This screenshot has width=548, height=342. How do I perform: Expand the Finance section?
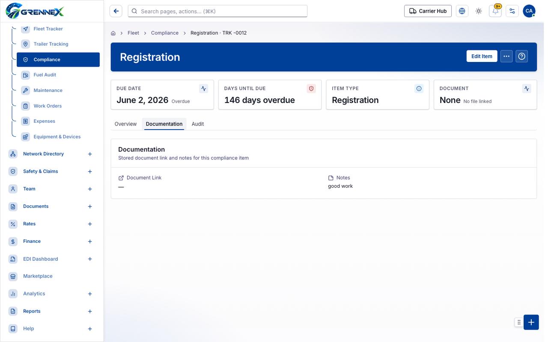[90, 242]
